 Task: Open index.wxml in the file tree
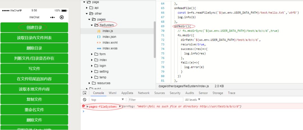pyautogui.click(x=110, y=43)
